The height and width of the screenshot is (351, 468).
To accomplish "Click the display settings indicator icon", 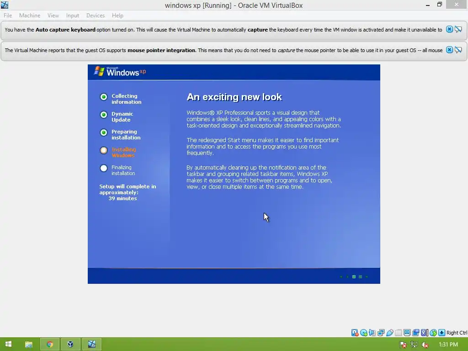I will pyautogui.click(x=407, y=333).
